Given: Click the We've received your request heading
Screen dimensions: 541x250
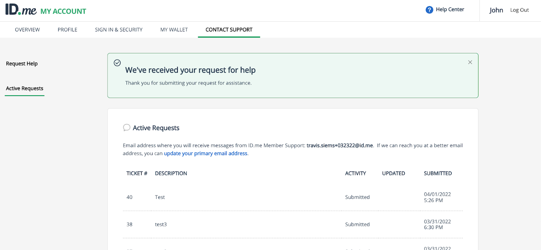Looking at the screenshot, I should pyautogui.click(x=190, y=70).
